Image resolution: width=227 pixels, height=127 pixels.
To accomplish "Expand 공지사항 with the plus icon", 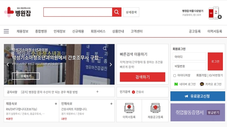I will point(97,92).
